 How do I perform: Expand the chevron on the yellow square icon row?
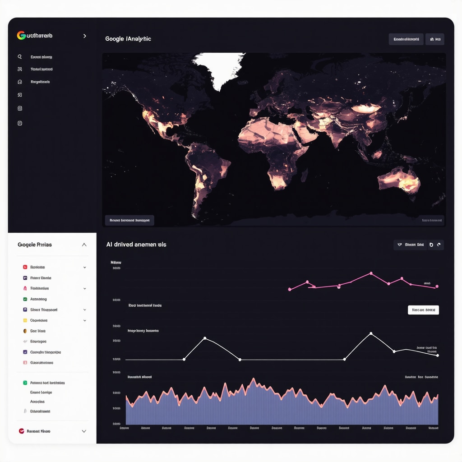click(85, 321)
